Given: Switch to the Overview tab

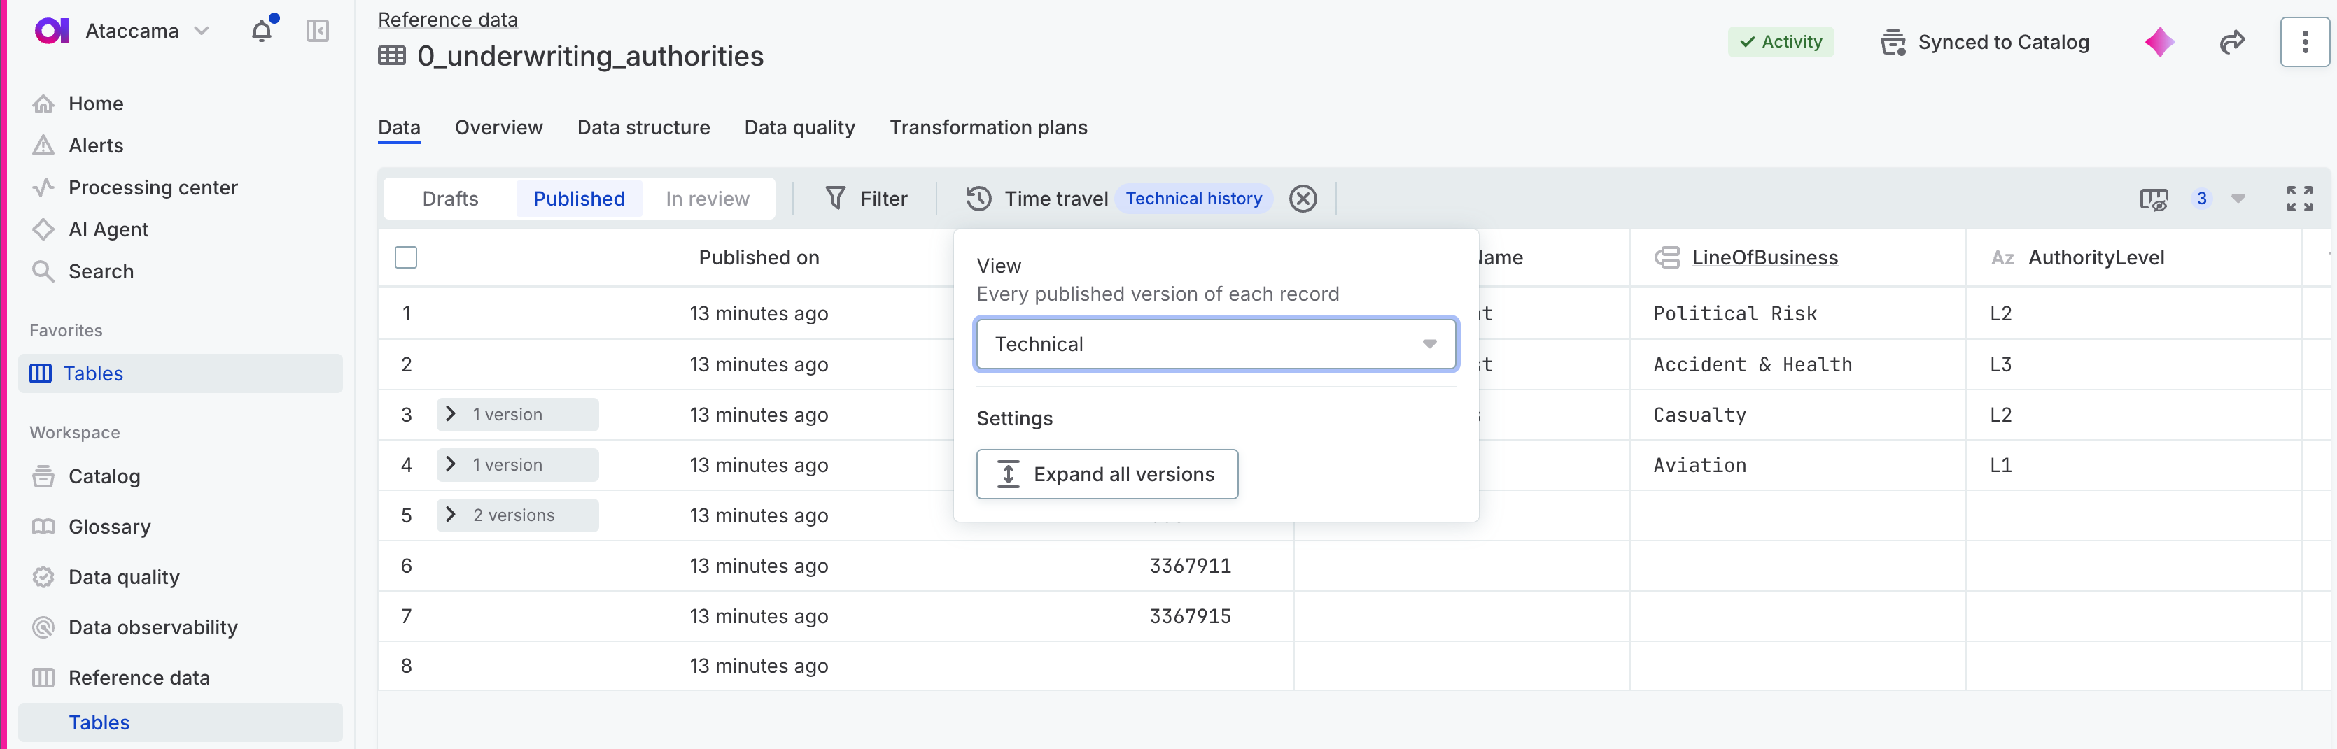Looking at the screenshot, I should [499, 128].
